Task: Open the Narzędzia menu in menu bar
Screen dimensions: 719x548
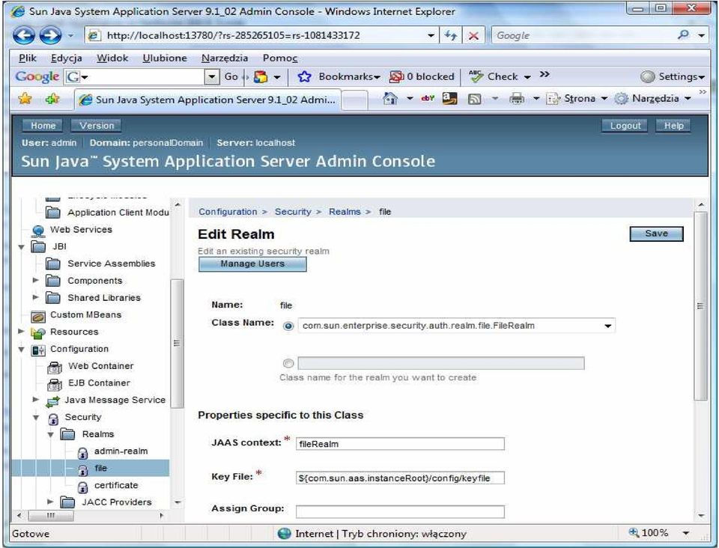Action: tap(225, 58)
